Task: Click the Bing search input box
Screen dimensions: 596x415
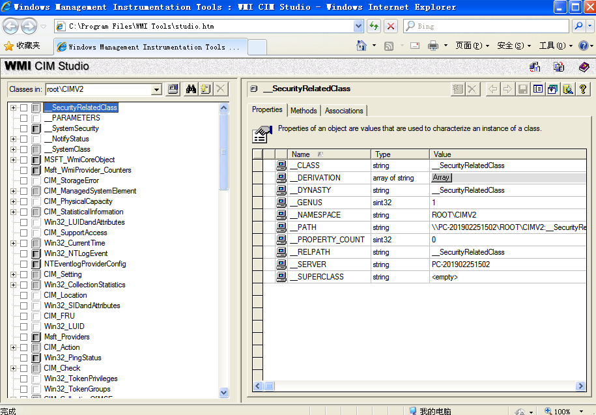Action: pyautogui.click(x=486, y=26)
